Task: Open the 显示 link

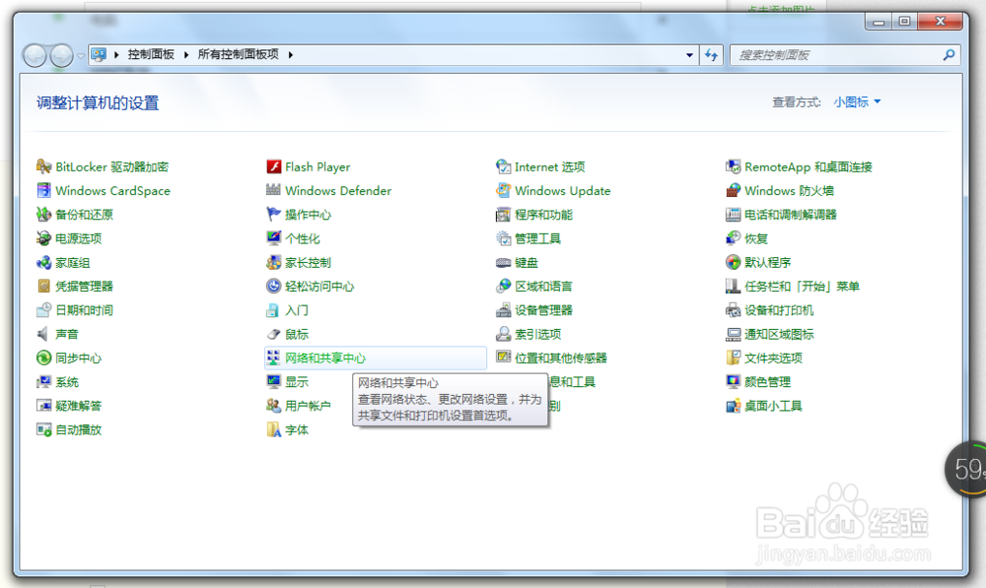Action: [297, 382]
